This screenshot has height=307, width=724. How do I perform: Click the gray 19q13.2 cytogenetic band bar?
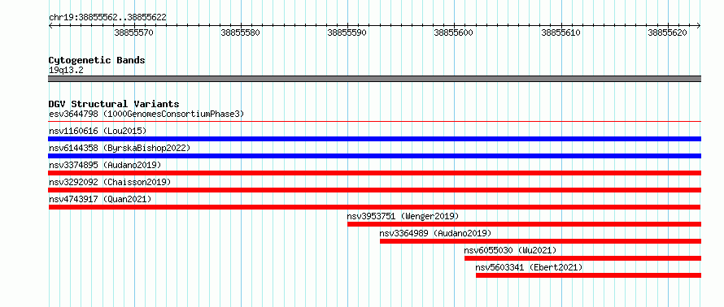(374, 79)
